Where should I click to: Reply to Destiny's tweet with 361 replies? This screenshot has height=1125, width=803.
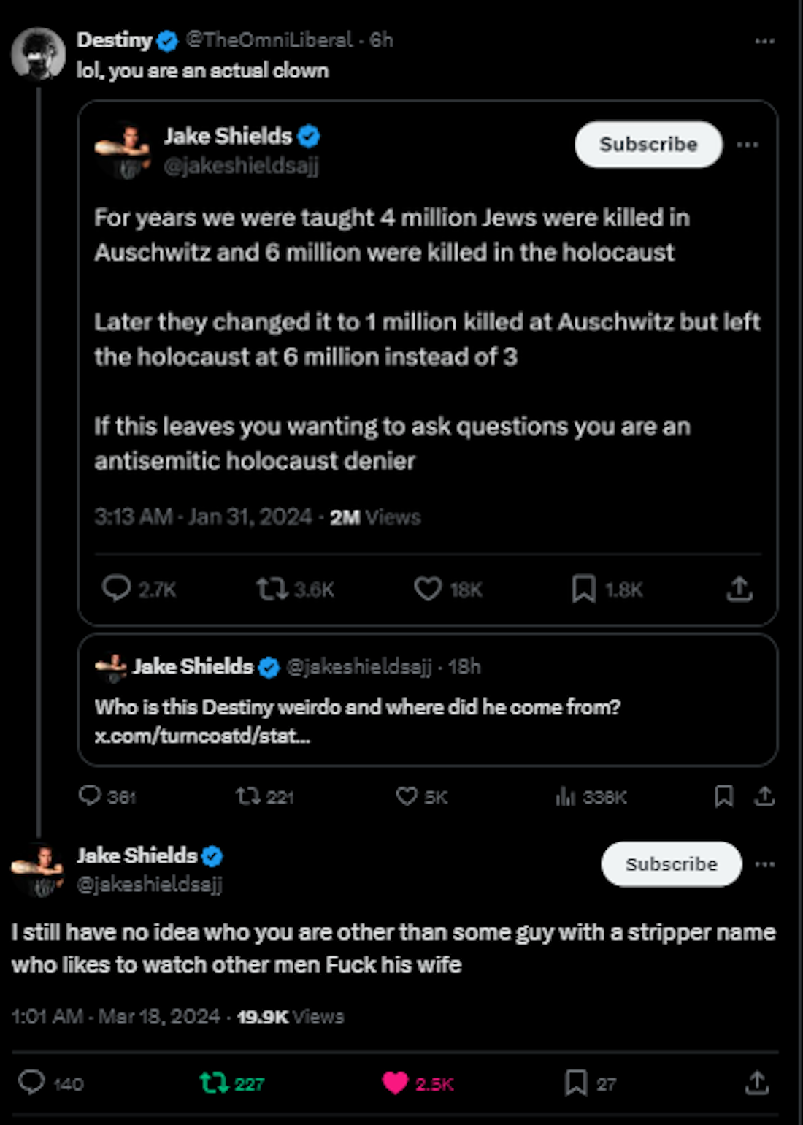(90, 796)
